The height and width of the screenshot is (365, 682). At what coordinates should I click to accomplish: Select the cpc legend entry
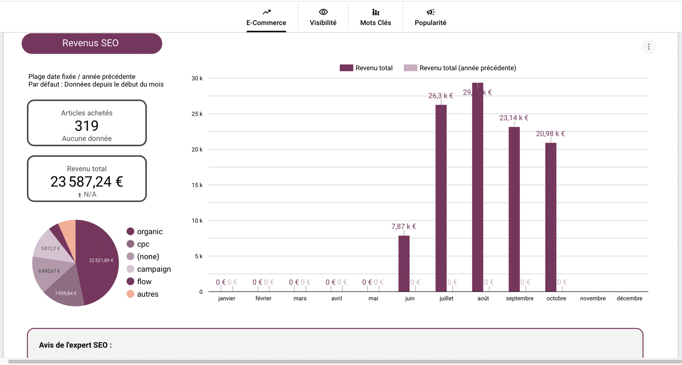pyautogui.click(x=143, y=244)
